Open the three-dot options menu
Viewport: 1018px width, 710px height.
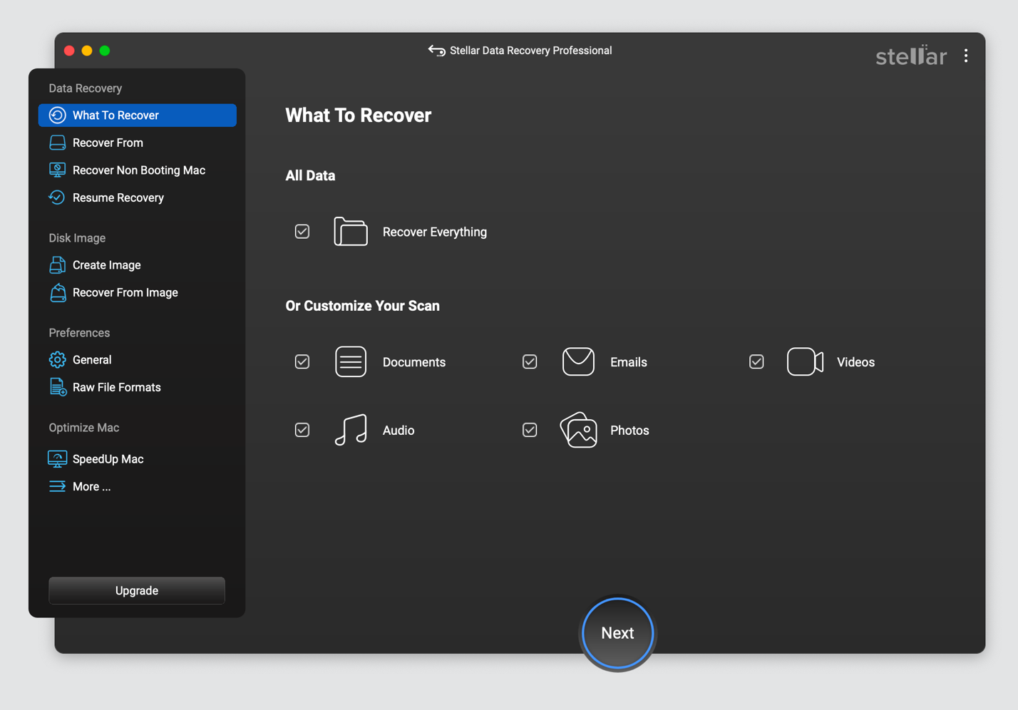point(966,56)
